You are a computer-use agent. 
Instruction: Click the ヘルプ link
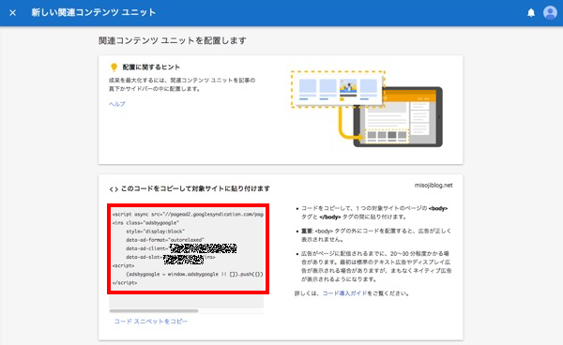coord(116,104)
